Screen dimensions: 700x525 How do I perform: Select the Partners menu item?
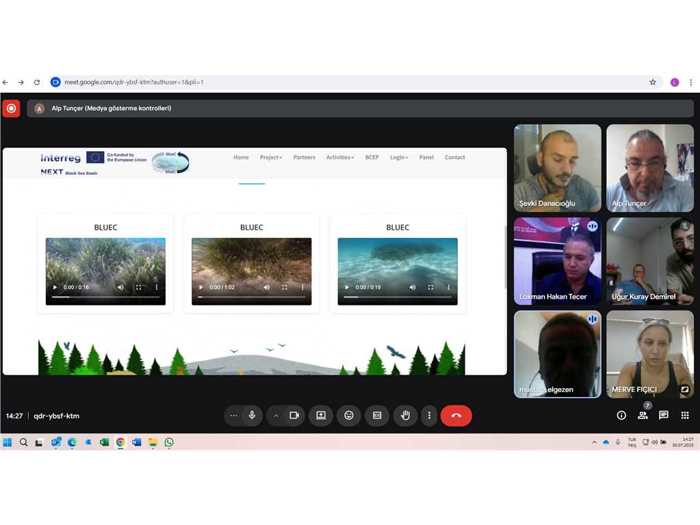(x=304, y=157)
